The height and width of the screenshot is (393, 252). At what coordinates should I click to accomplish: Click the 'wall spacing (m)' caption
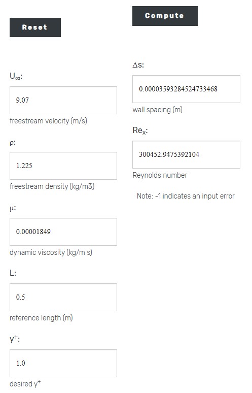tap(157, 110)
